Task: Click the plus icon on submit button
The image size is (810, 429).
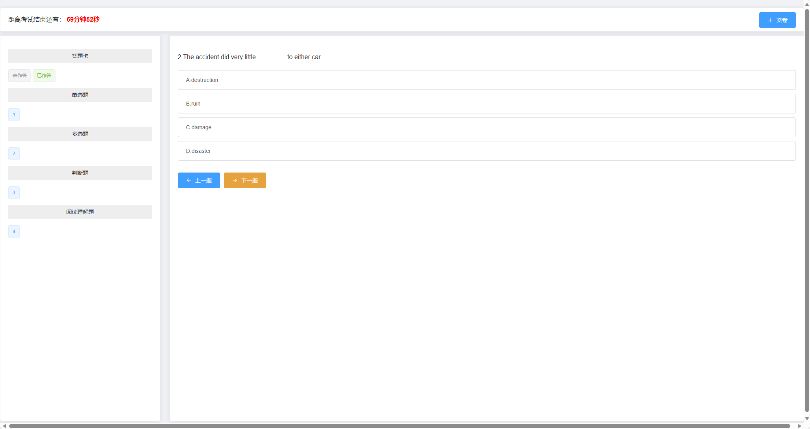Action: (770, 20)
